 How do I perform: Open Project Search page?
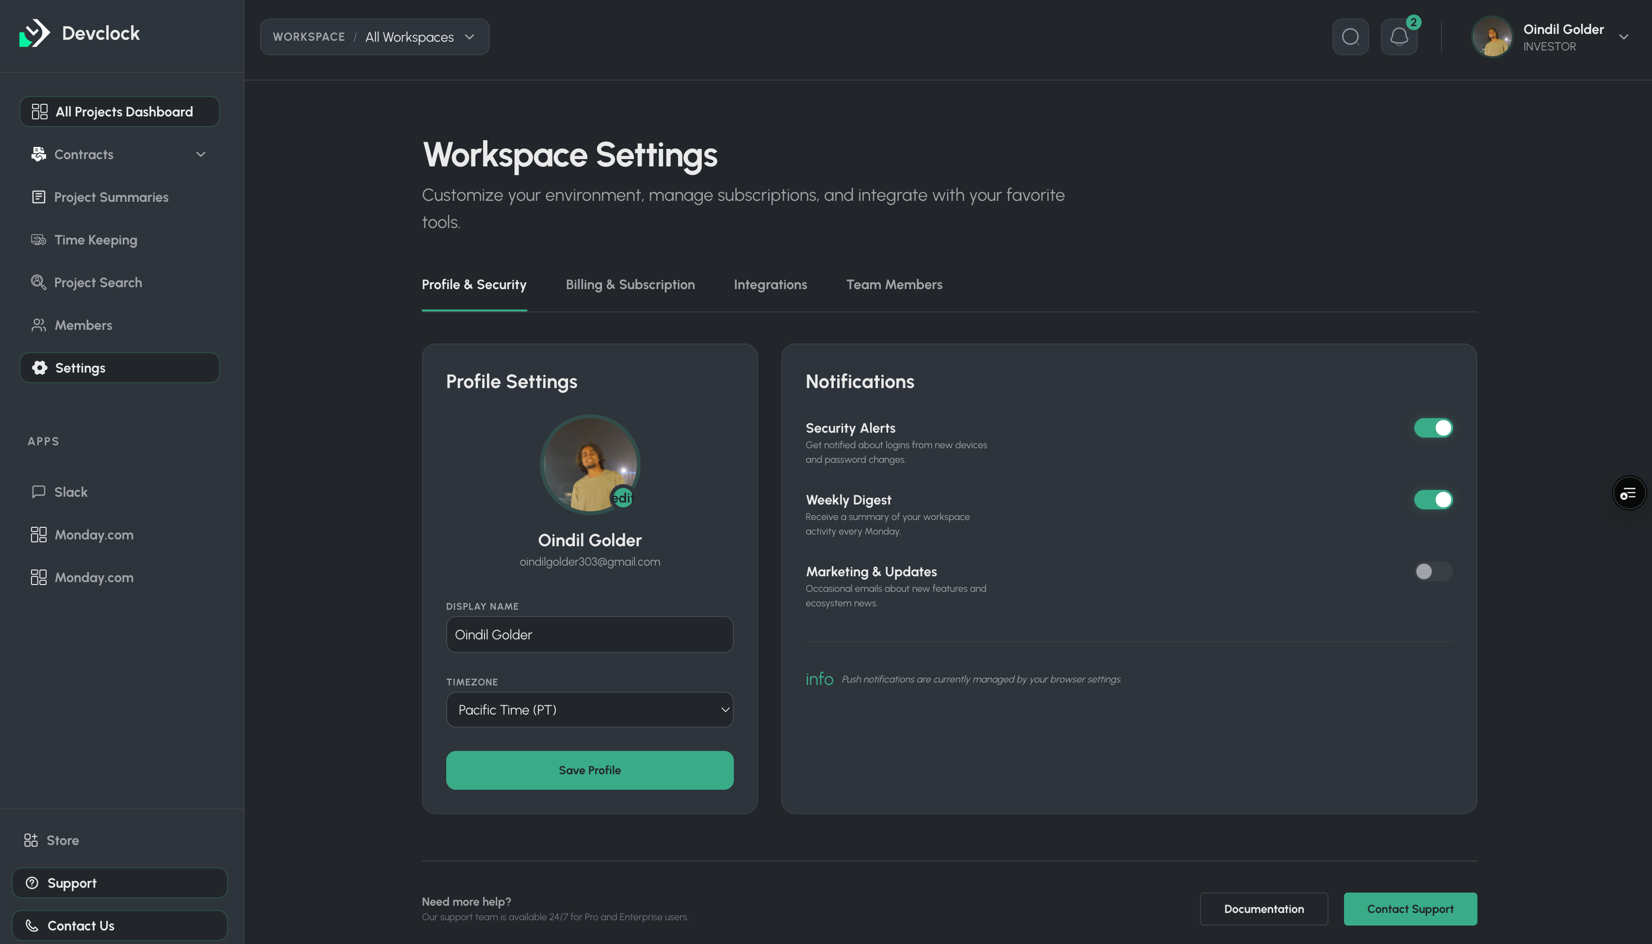tap(119, 283)
